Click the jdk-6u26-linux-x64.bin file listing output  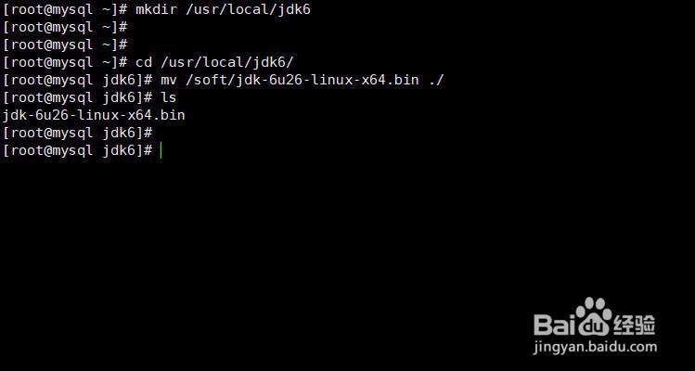point(94,115)
